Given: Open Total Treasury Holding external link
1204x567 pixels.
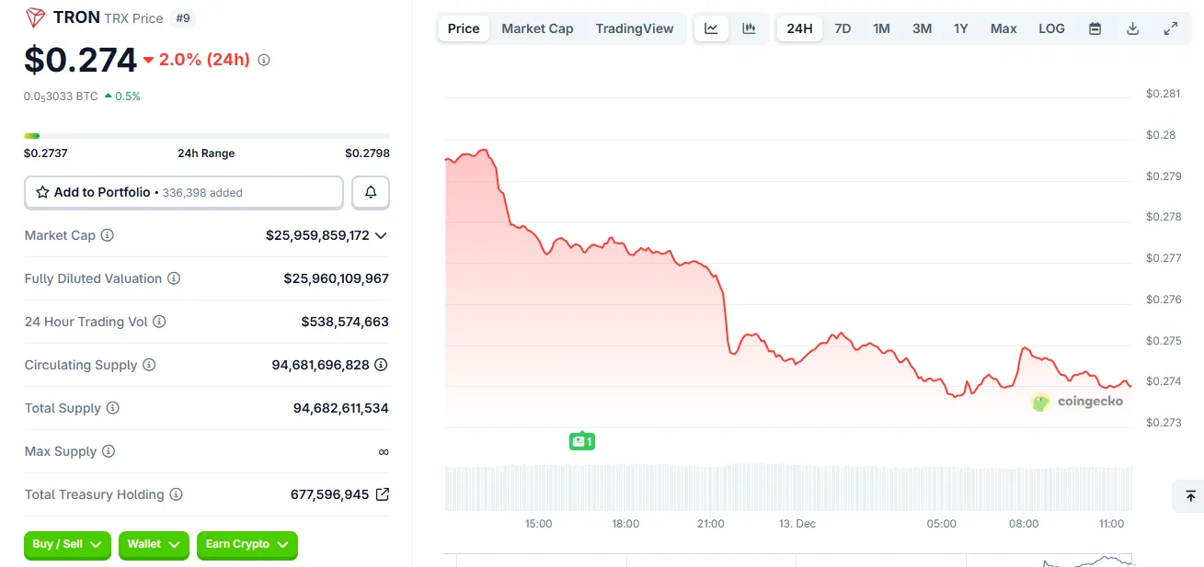Looking at the screenshot, I should 384,494.
